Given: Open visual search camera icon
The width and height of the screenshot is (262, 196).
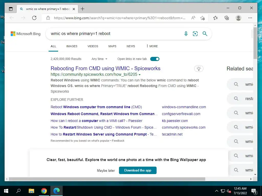Looking at the screenshot, I should click(x=195, y=34).
